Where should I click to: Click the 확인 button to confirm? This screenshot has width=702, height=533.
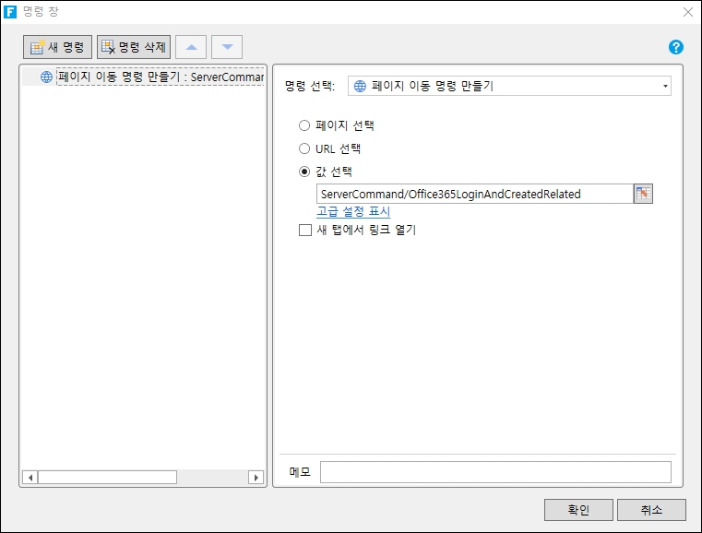(x=578, y=510)
